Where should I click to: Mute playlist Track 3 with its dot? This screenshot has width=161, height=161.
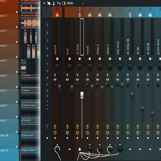click(x=17, y=42)
